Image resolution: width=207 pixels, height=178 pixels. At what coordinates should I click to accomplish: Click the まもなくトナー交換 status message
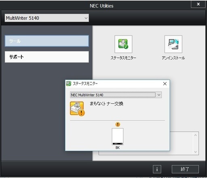pos(106,104)
